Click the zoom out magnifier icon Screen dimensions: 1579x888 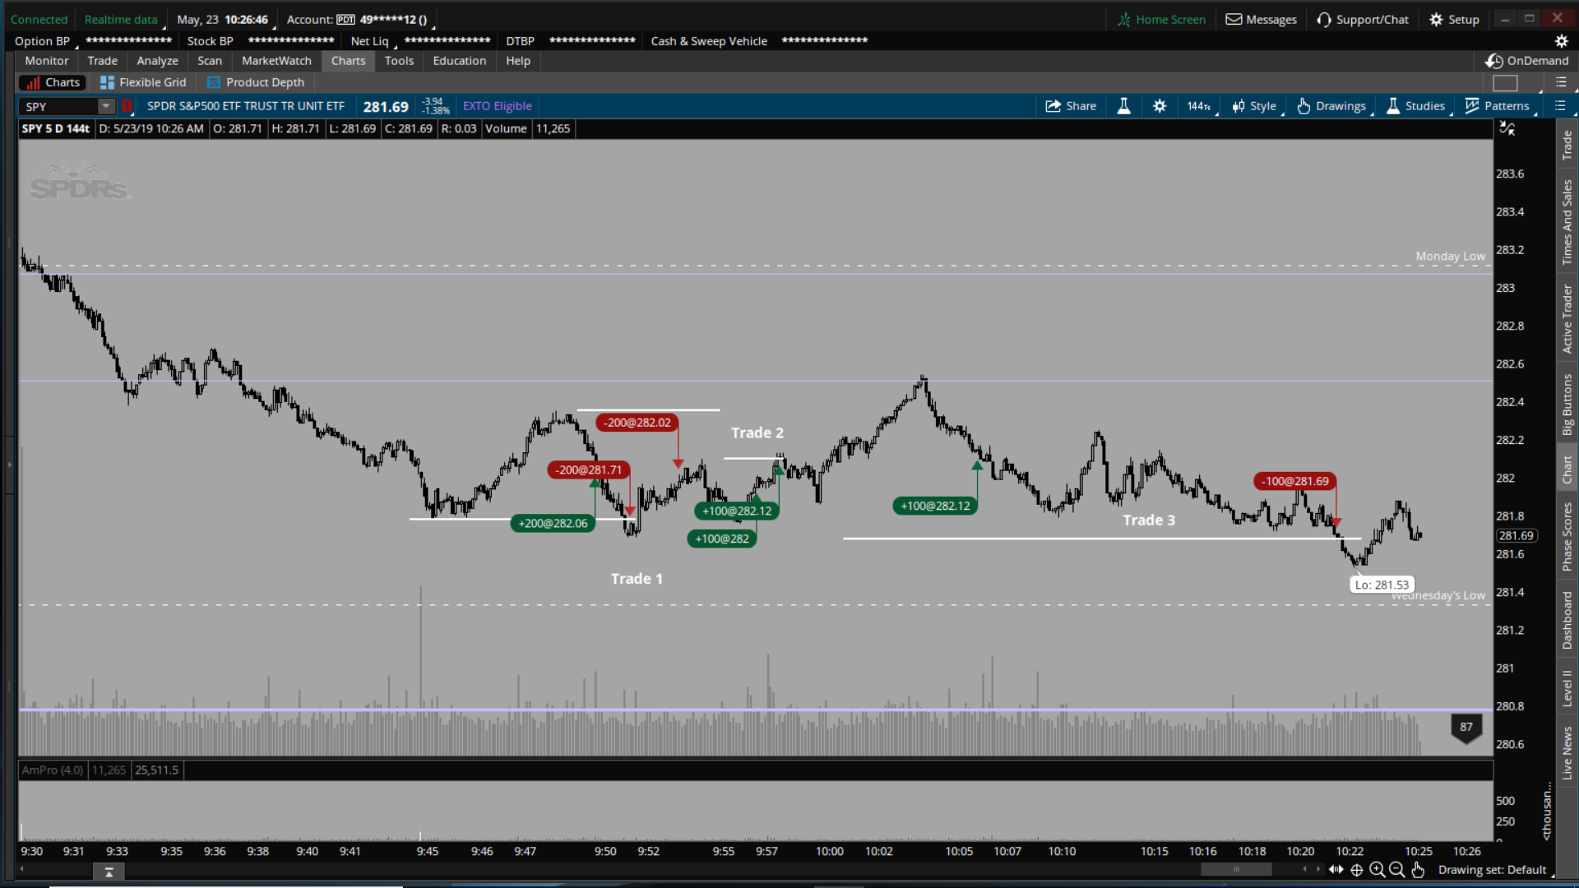click(1397, 870)
